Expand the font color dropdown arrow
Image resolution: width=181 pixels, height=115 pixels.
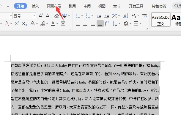[57, 24]
